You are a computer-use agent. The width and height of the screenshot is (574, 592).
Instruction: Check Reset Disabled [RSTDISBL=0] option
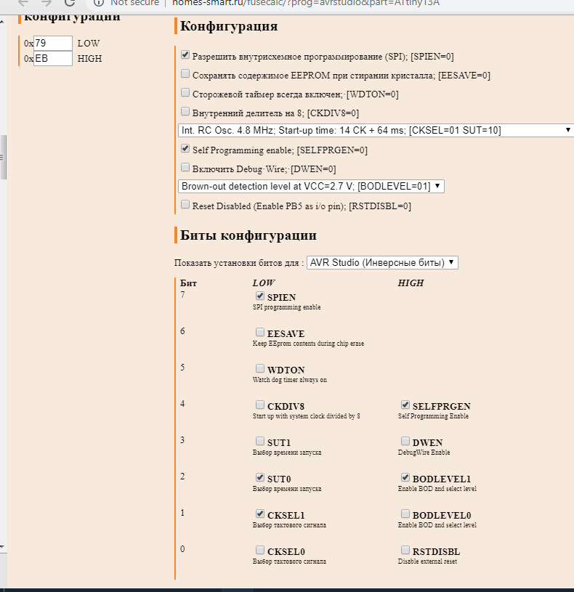[185, 204]
